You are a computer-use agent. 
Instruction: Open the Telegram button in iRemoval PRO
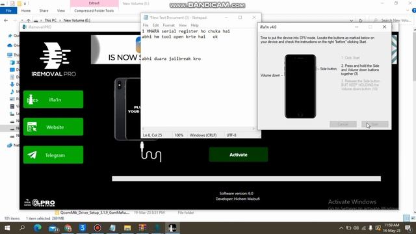(x=53, y=155)
